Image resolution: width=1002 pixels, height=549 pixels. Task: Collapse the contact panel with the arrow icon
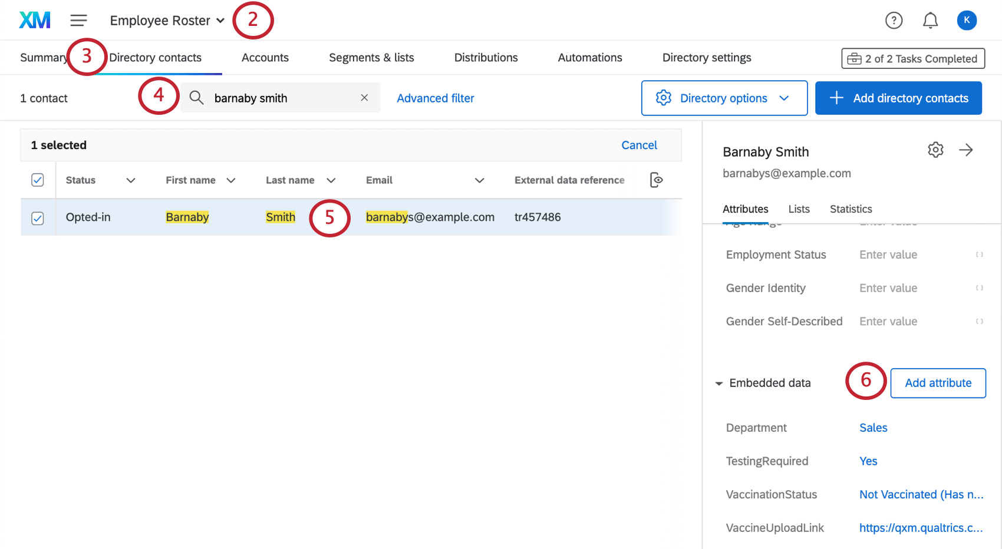pyautogui.click(x=966, y=150)
